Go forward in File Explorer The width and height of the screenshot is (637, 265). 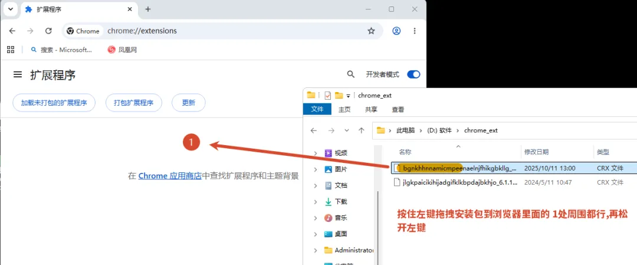coord(331,130)
